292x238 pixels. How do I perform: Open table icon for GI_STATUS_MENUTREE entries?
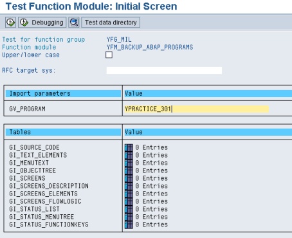(129, 217)
